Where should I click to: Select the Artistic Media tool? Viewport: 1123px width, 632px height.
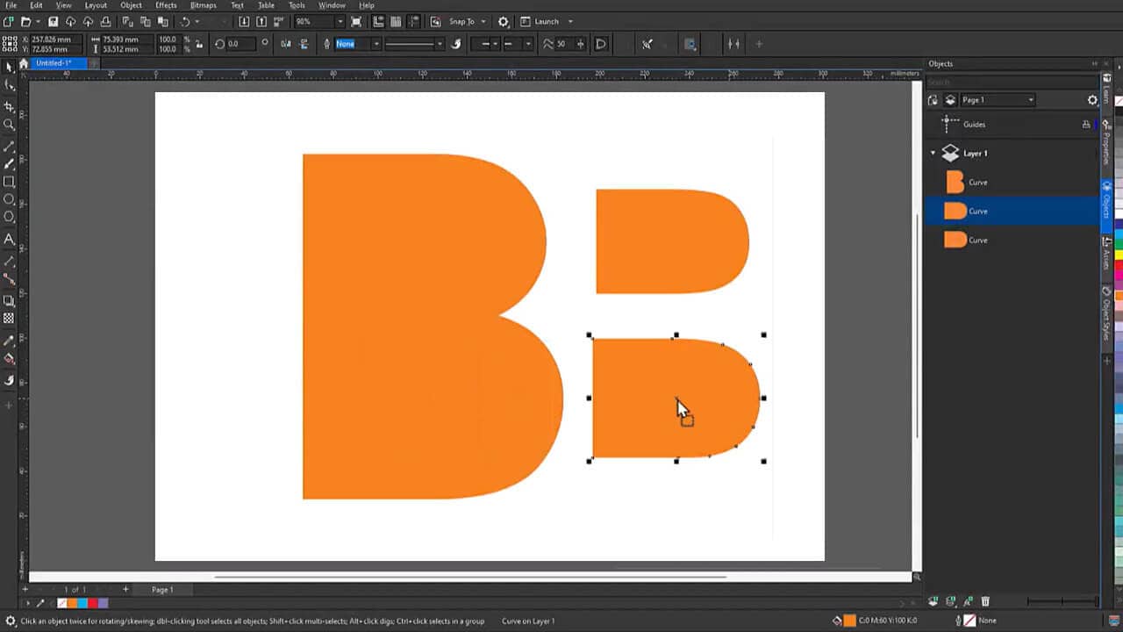coord(10,163)
